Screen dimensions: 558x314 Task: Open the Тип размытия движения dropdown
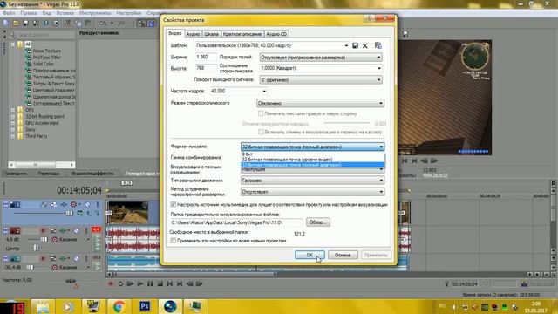click(312, 181)
